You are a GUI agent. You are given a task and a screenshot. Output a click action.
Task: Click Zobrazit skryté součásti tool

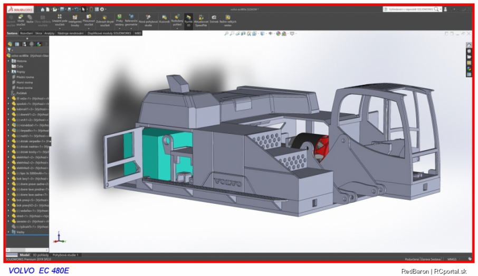tap(105, 21)
